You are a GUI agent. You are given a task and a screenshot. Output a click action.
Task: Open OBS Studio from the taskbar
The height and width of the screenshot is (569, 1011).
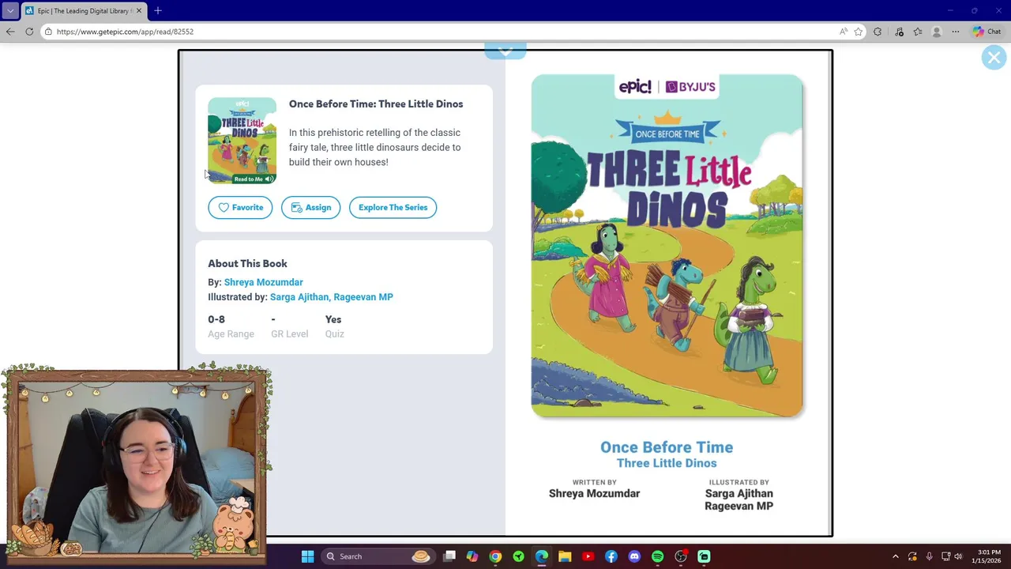681,556
